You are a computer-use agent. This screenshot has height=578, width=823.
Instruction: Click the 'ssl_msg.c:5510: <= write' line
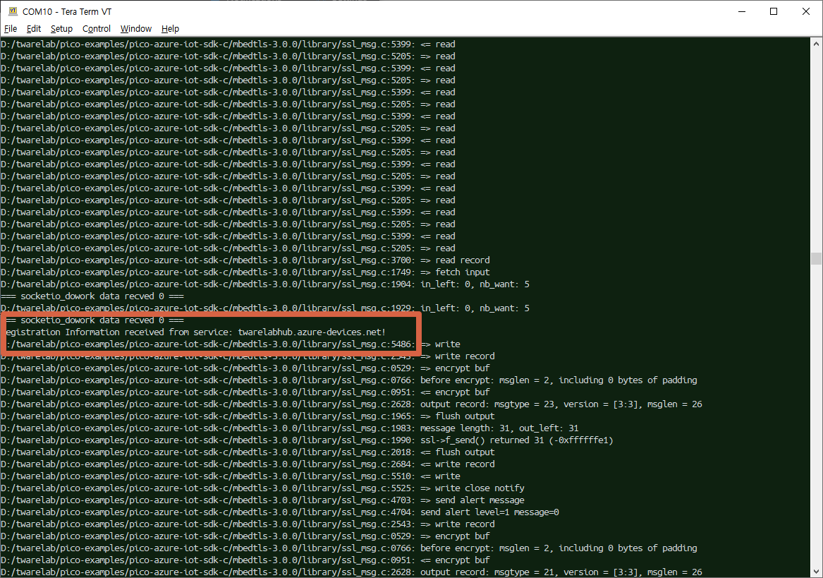[x=231, y=476]
